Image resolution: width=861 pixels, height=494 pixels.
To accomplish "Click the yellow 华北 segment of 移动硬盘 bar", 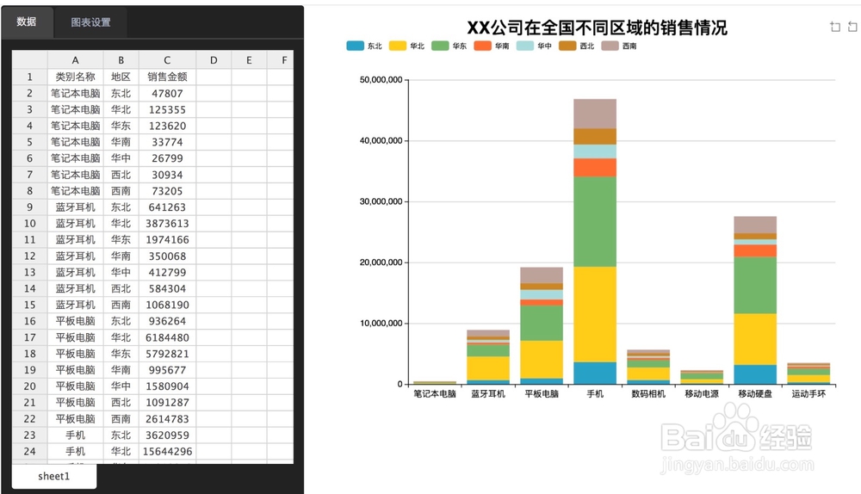I will 755,339.
